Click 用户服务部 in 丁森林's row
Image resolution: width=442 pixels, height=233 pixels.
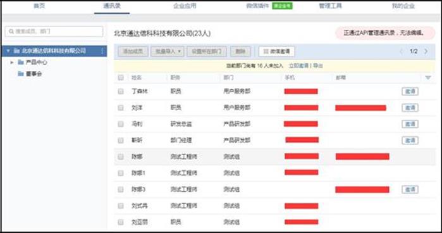click(x=236, y=91)
